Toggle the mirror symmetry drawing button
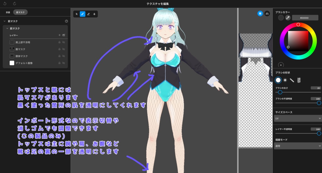Screen dimensions: 322x173 (x=267, y=14)
